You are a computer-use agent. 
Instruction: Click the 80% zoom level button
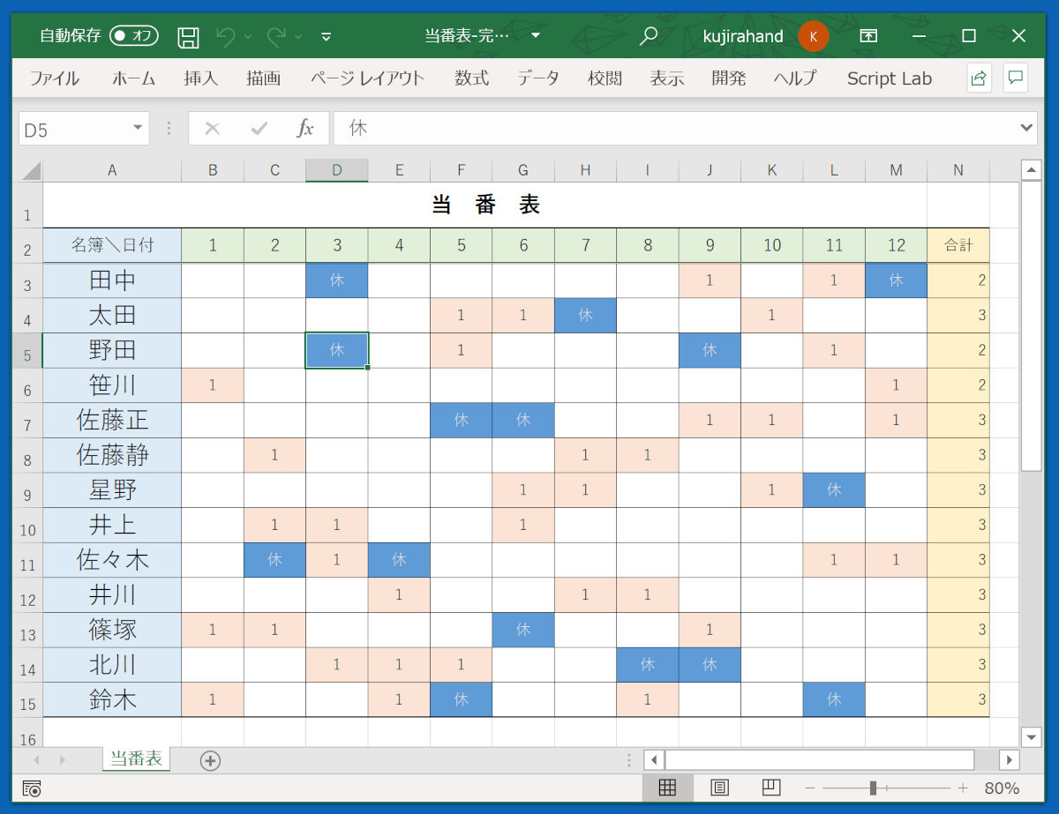(1003, 788)
